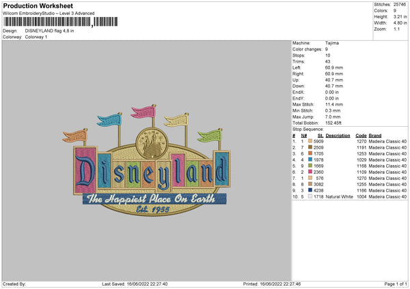
Task: Select the 'Right:' label
Action: 298,74
